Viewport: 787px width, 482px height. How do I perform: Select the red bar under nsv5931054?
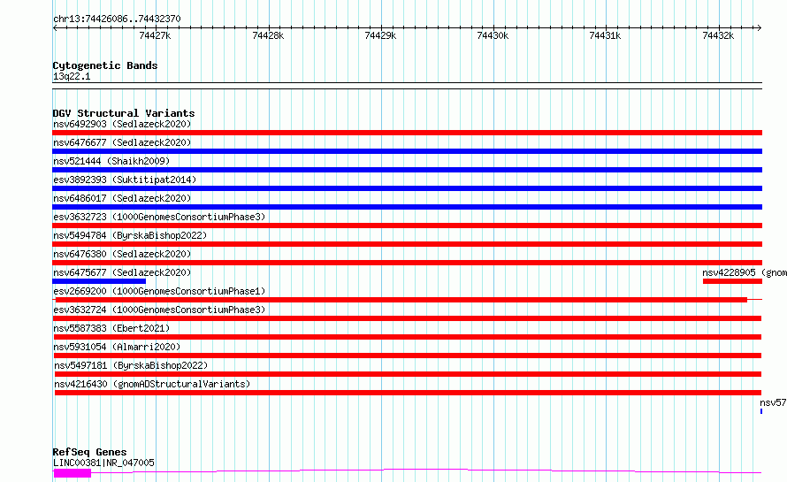click(x=407, y=356)
